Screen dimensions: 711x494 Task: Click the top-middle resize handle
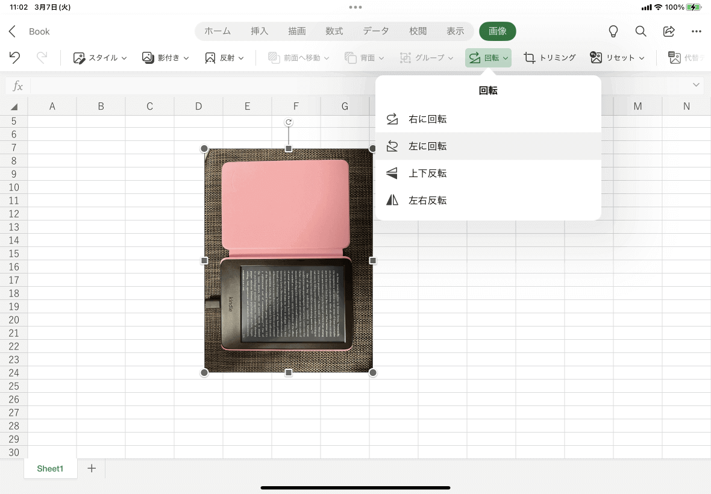tap(289, 149)
